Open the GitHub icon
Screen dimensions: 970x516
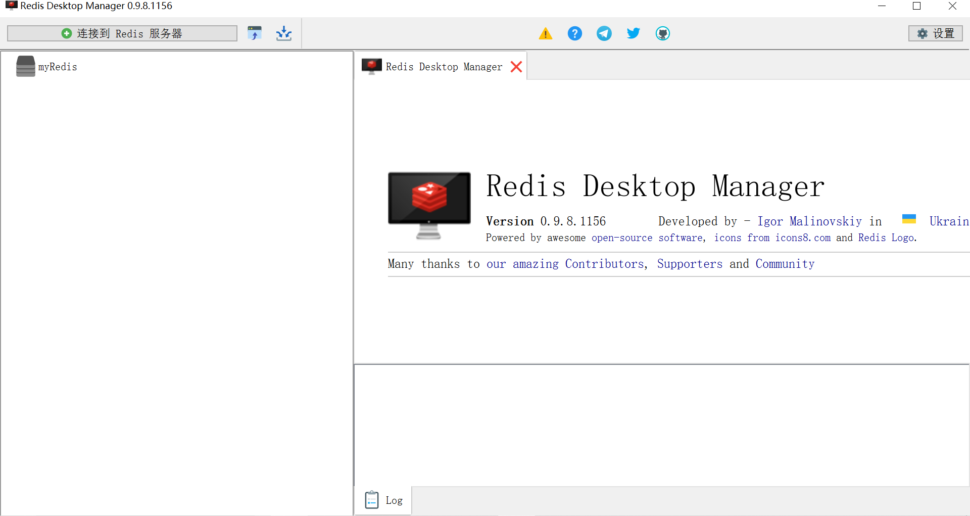point(663,33)
